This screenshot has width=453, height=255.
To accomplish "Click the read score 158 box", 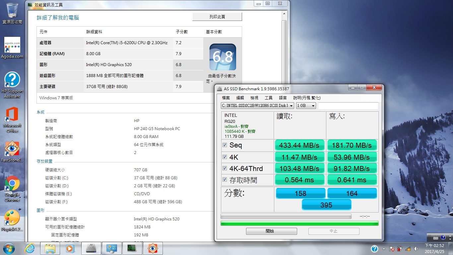I will (x=300, y=194).
